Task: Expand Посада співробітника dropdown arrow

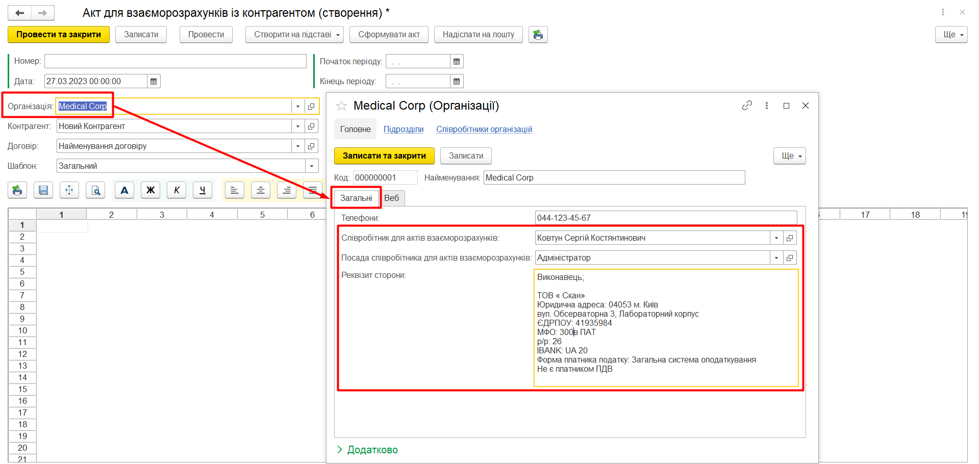Action: click(x=776, y=258)
